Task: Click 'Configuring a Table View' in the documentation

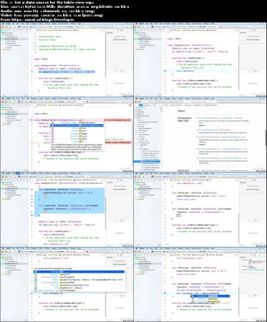Action: 184,119
